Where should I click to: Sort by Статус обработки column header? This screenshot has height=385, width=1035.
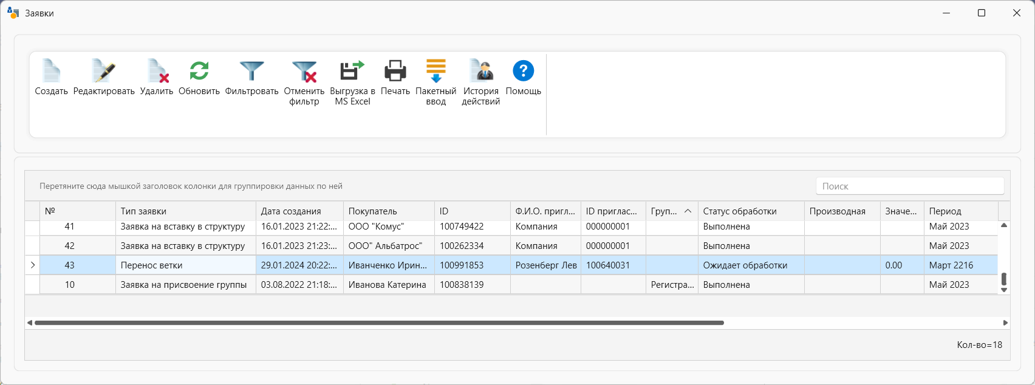point(751,211)
